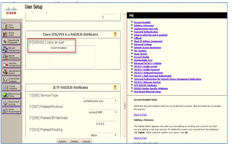Click the Framed-IP-Netmask field showing 0.0.0.0
Viewport: 241px width, 144px height.
(106, 124)
